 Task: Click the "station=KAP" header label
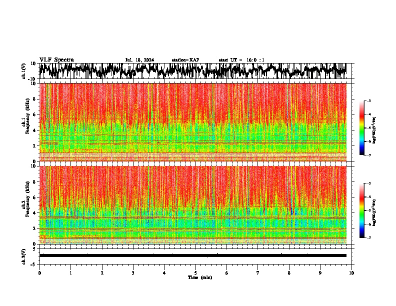click(185, 60)
